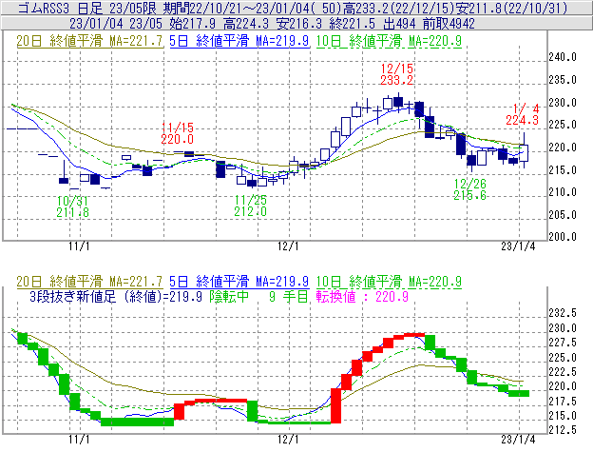The image size is (593, 452).
Task: Click the '222.5' lower chart axis label
Action: 563,372
